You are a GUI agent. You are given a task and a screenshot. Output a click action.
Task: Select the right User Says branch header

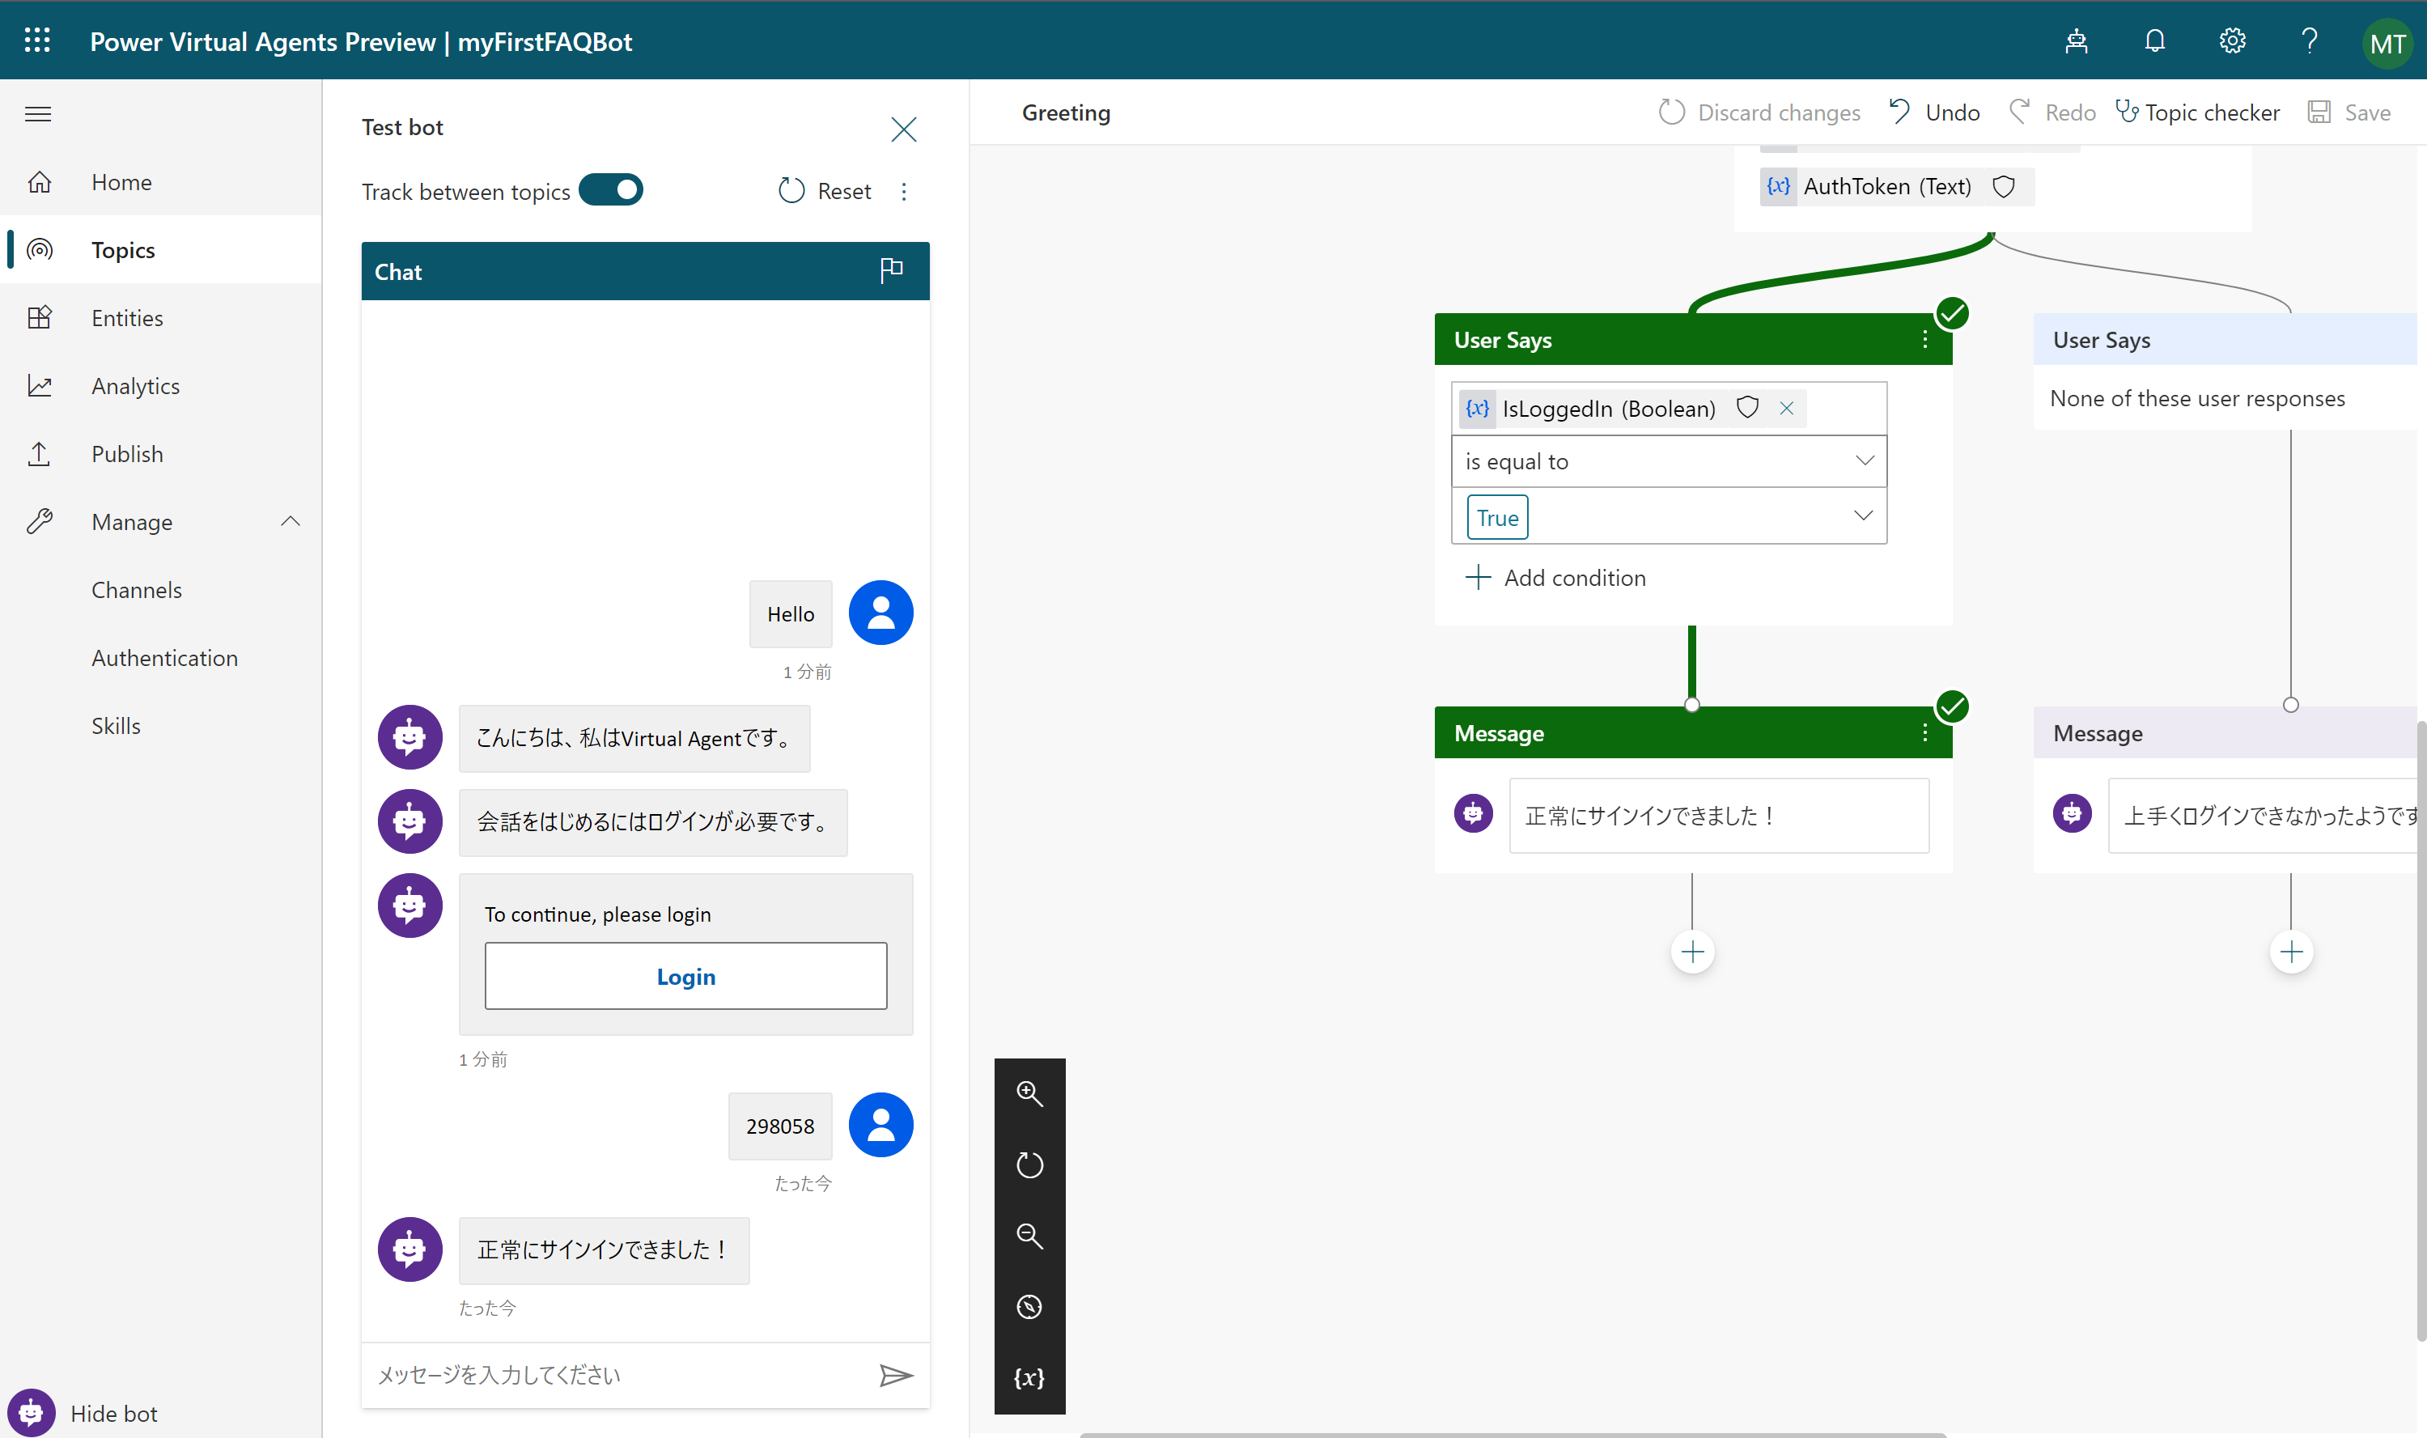pyautogui.click(x=2225, y=339)
